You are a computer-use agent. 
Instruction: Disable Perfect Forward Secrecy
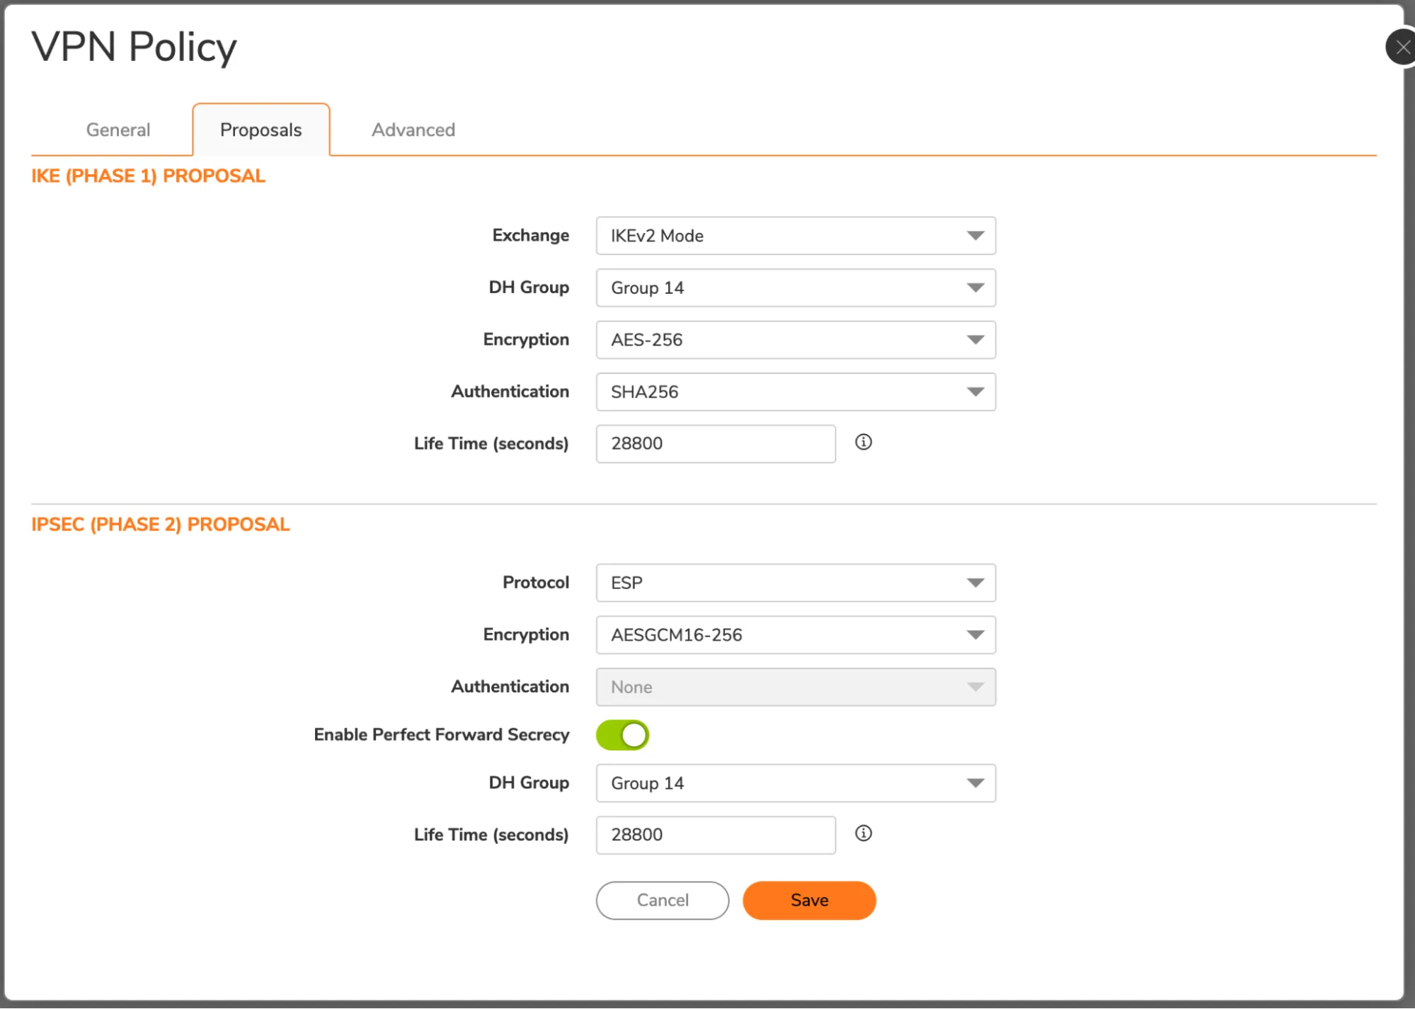tap(622, 734)
